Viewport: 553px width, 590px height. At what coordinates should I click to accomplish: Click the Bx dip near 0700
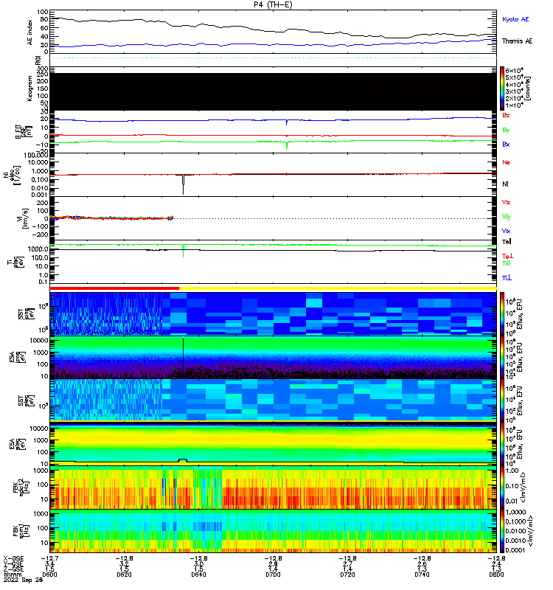pos(287,122)
